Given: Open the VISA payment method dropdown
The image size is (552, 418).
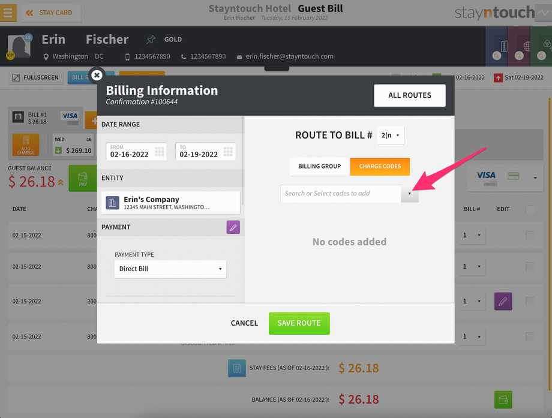Looking at the screenshot, I should [x=535, y=178].
